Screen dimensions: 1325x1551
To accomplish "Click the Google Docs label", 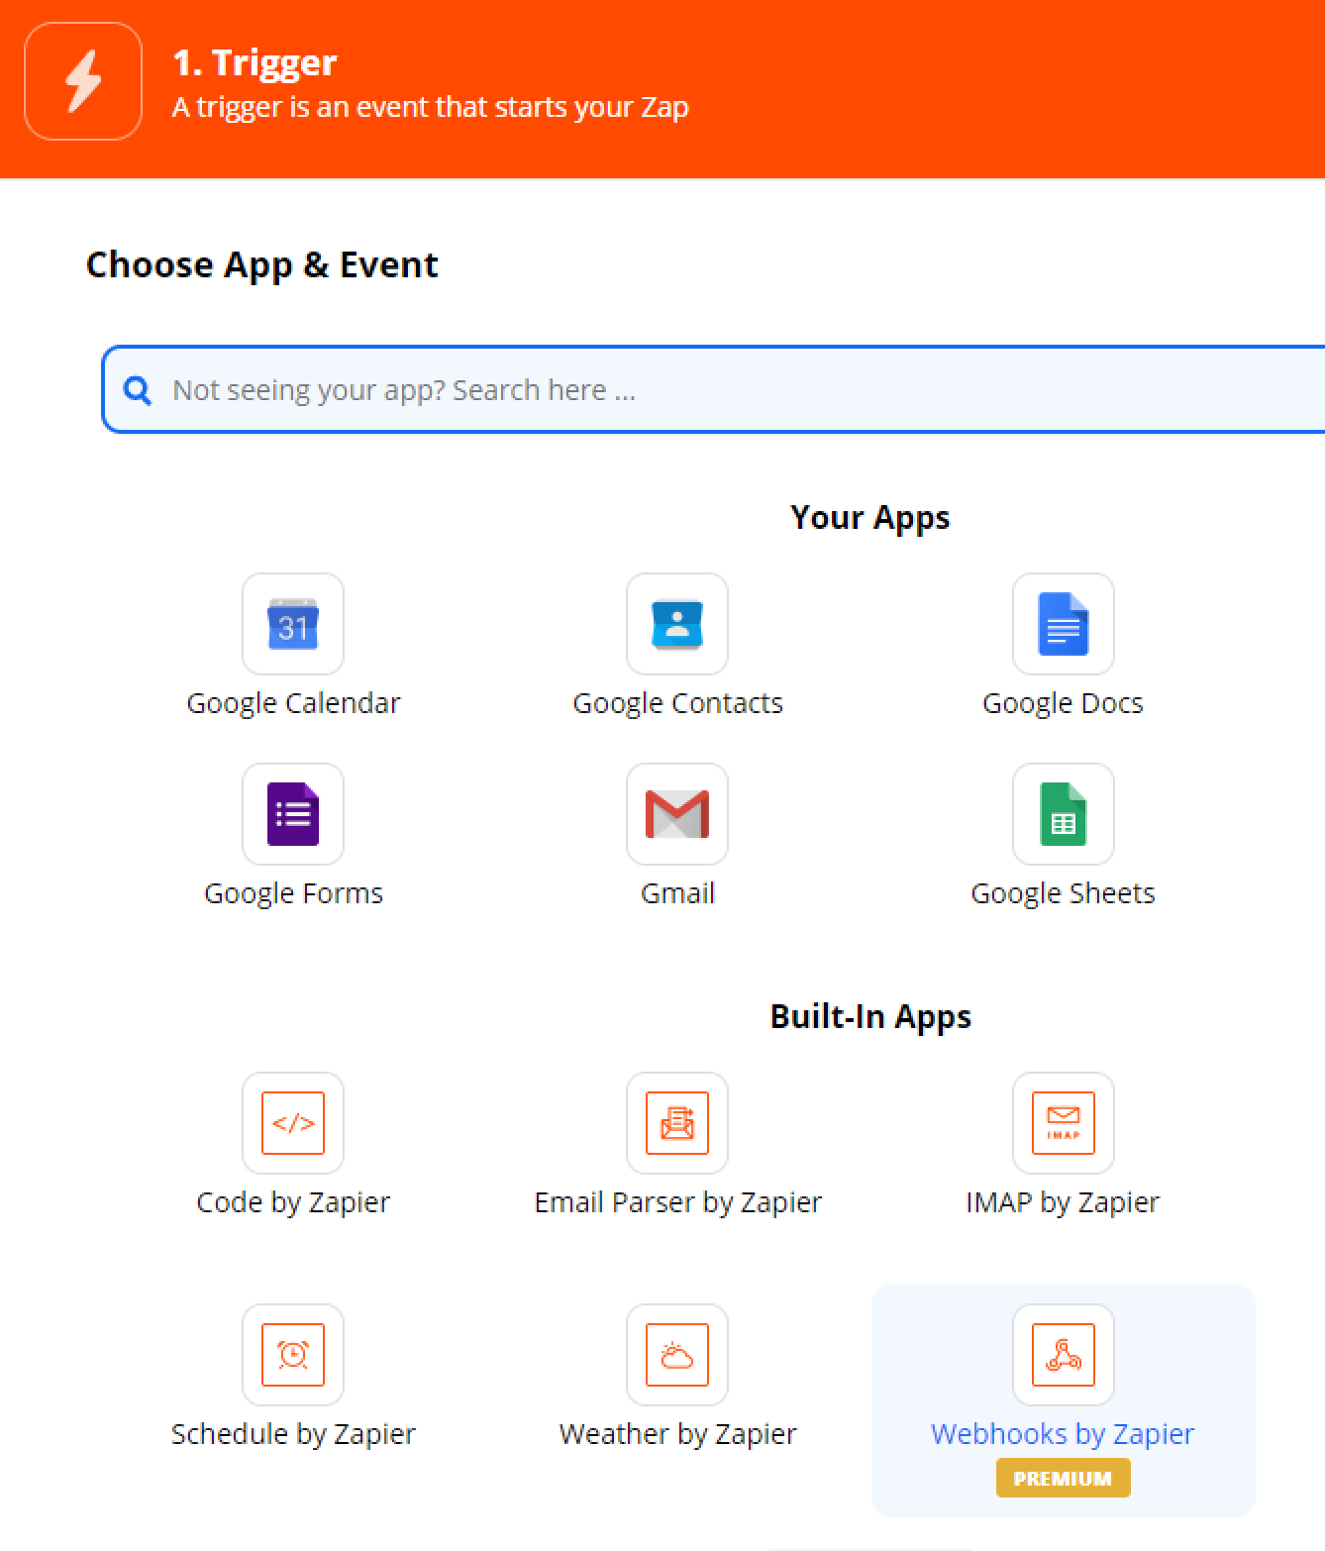I will click(x=1063, y=703).
